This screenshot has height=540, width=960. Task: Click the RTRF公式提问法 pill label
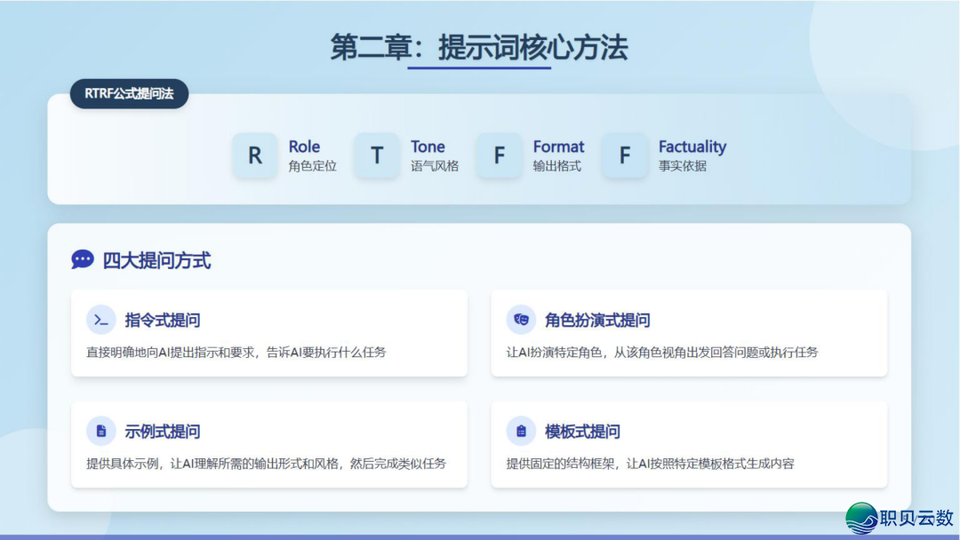[129, 93]
